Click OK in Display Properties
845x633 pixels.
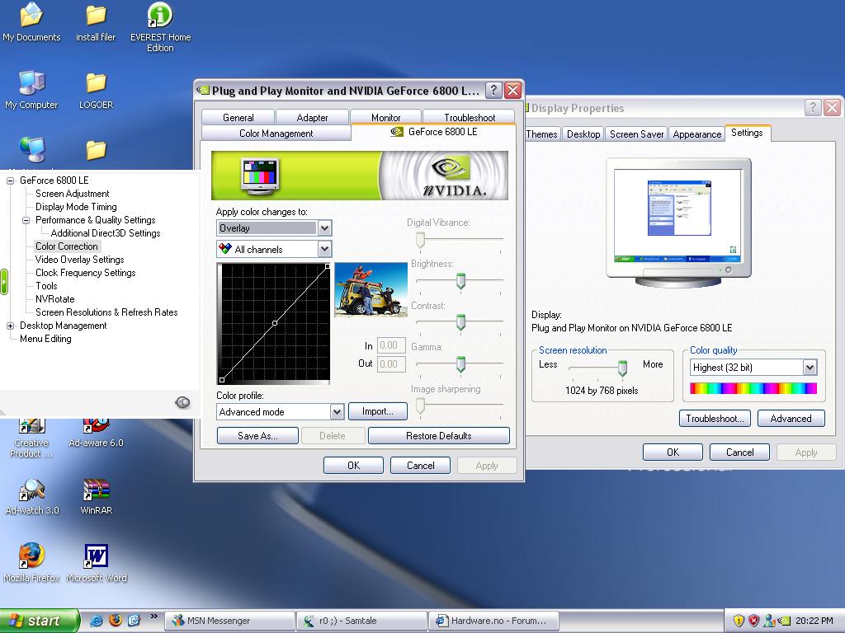pyautogui.click(x=673, y=452)
